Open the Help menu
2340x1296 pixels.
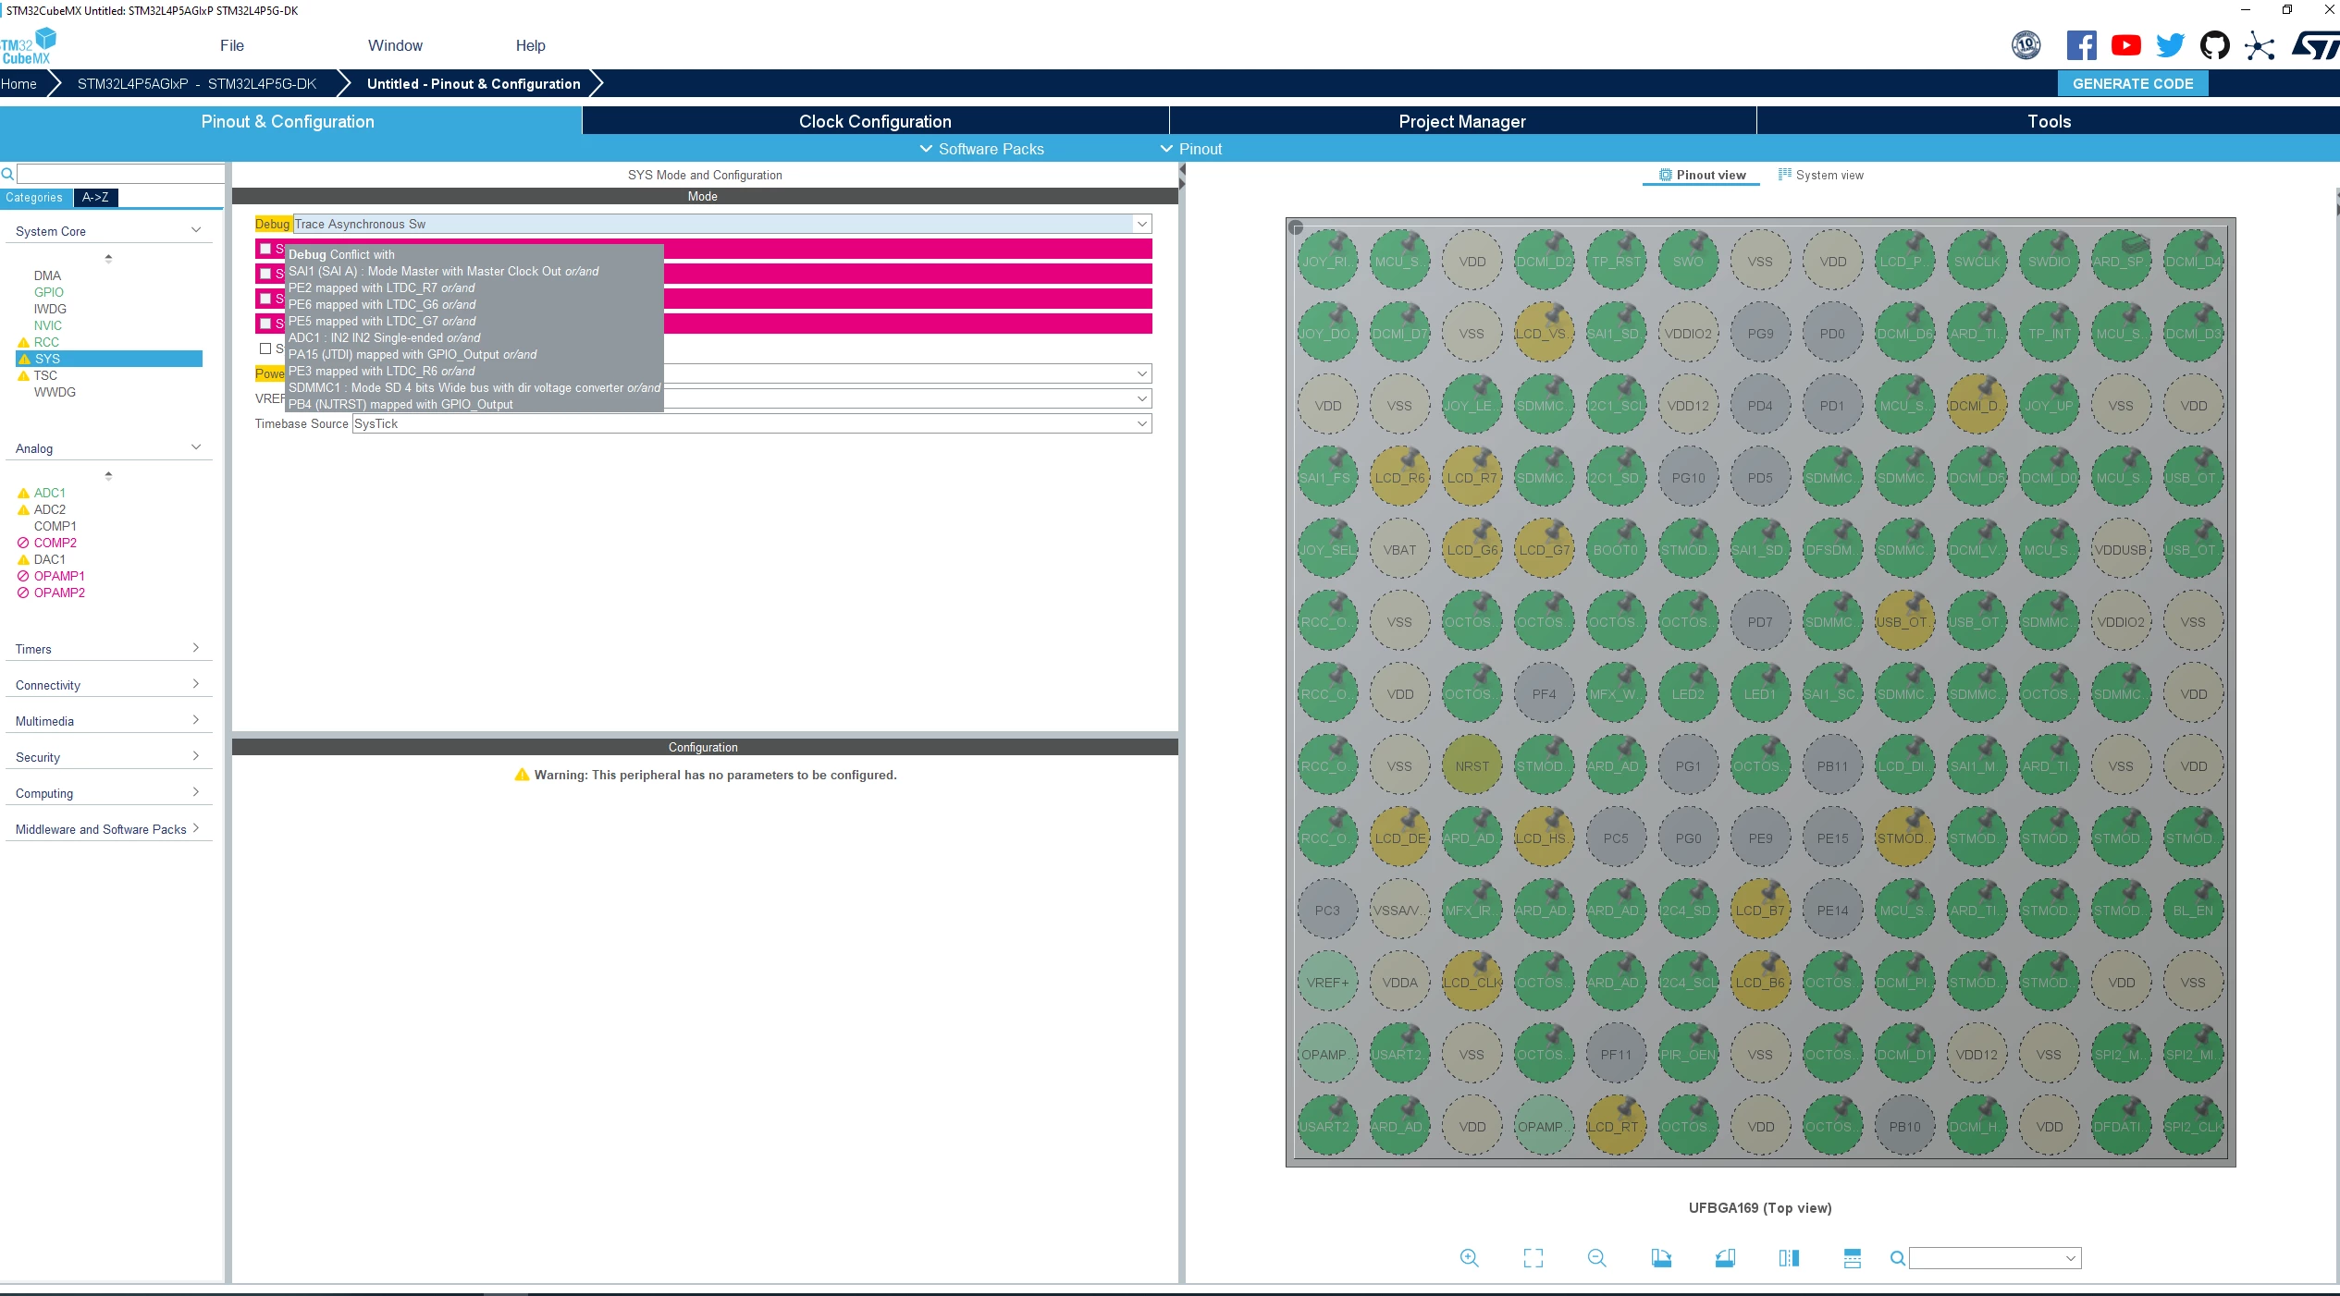click(530, 45)
